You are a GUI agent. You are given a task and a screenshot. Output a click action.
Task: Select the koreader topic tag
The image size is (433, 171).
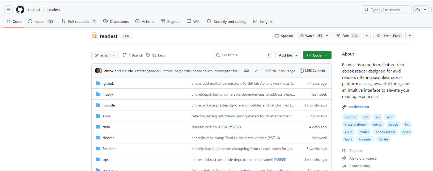coord(365,139)
